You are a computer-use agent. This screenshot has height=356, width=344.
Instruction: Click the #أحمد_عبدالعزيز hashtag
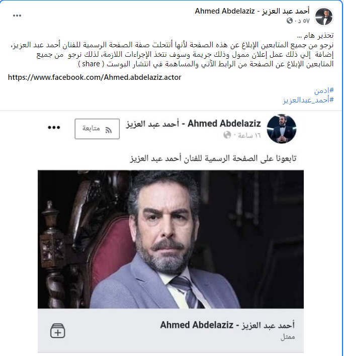pyautogui.click(x=308, y=100)
